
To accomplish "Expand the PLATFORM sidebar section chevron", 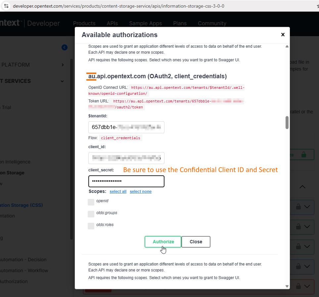I will [63, 65].
